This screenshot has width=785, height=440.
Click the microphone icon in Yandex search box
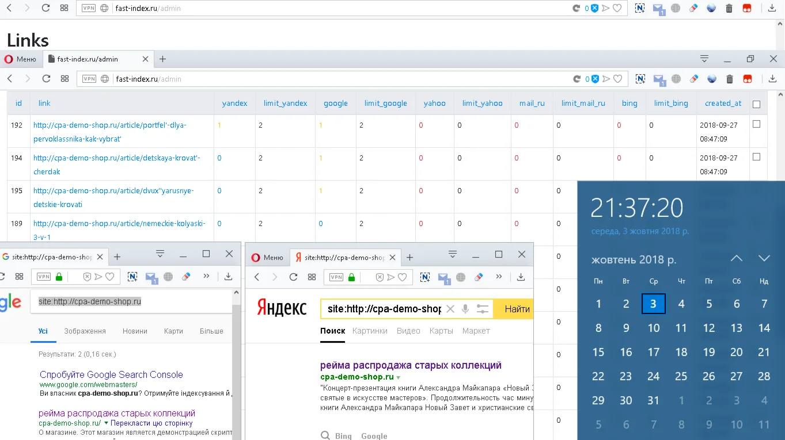[465, 309]
